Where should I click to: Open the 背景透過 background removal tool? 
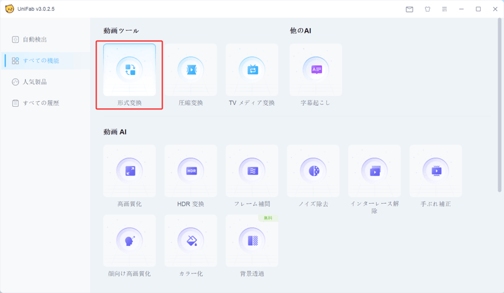click(x=251, y=245)
